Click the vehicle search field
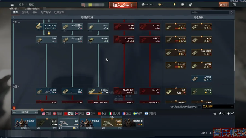Image resolution: width=246 pixels, height=138 pixels. [x=210, y=13]
